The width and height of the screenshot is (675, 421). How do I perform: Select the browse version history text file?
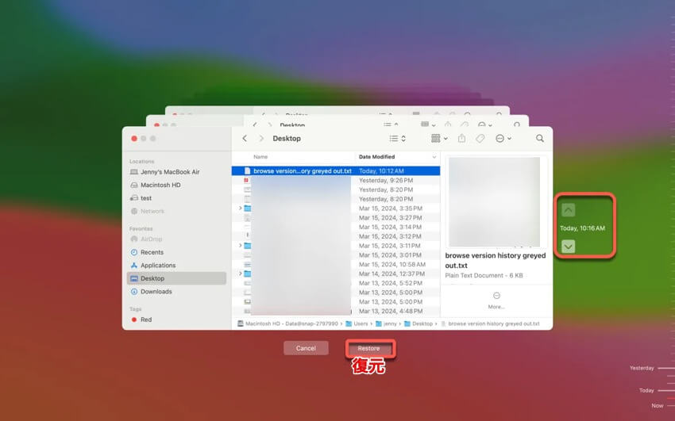302,170
